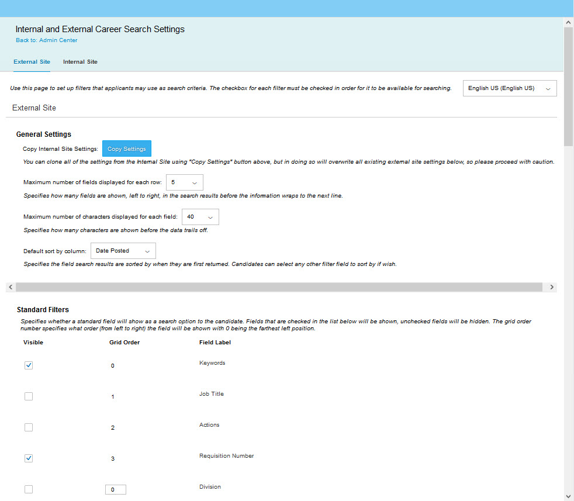This screenshot has height=501, width=574.
Task: Click the horizontal scrollbar track
Action: [x=279, y=287]
